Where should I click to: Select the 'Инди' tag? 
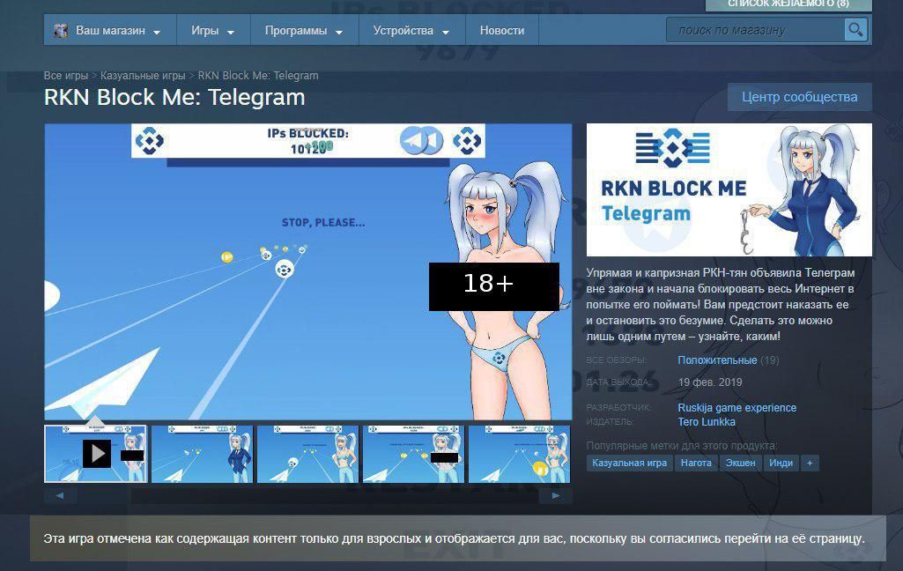pyautogui.click(x=781, y=463)
